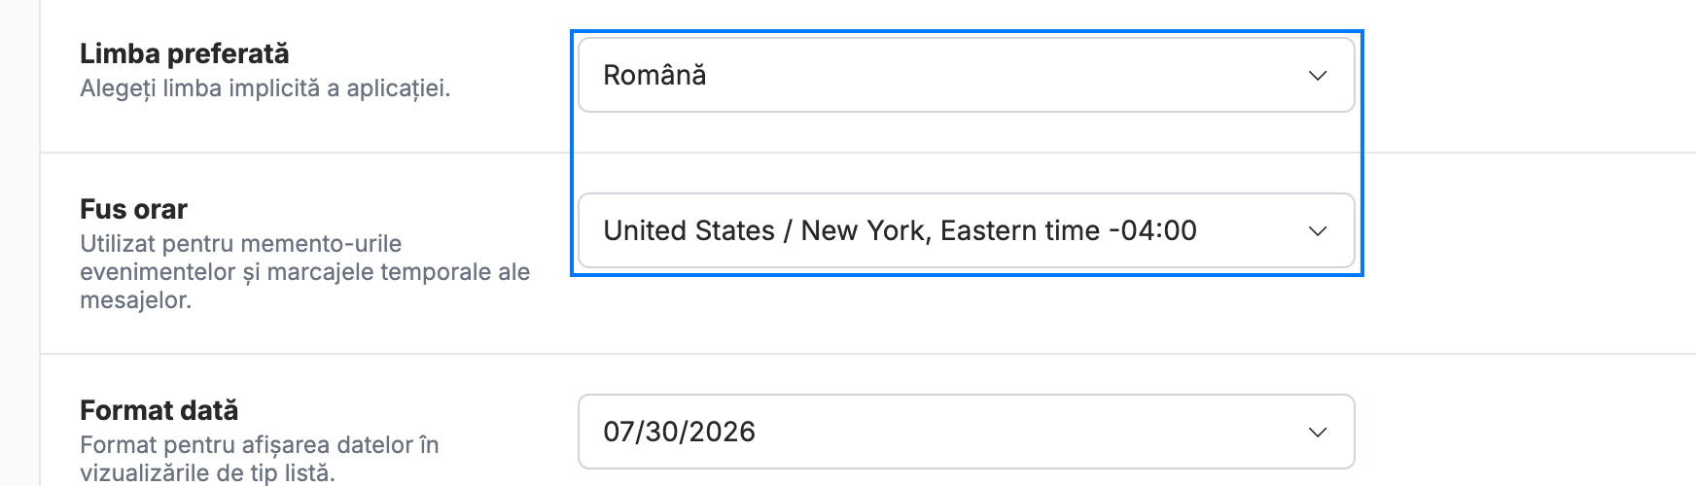Viewport: 1696px width, 486px height.
Task: Select the Format dată heading
Action: pos(159,410)
